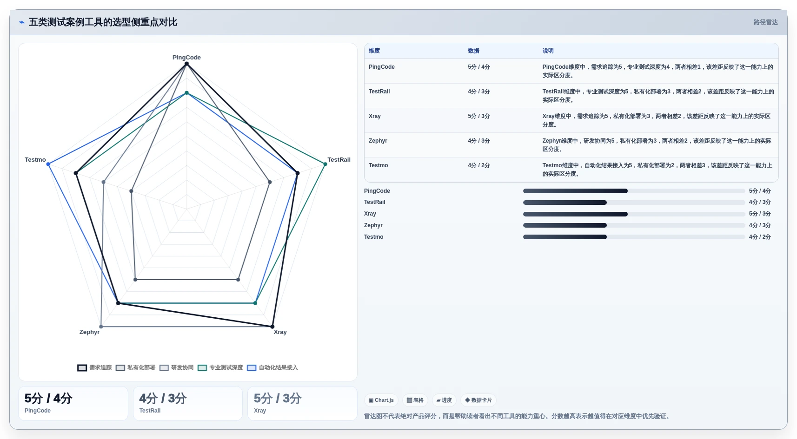Screen dimensions: 797x439
Task: Click the Testmo radar axis label
Action: pos(35,160)
